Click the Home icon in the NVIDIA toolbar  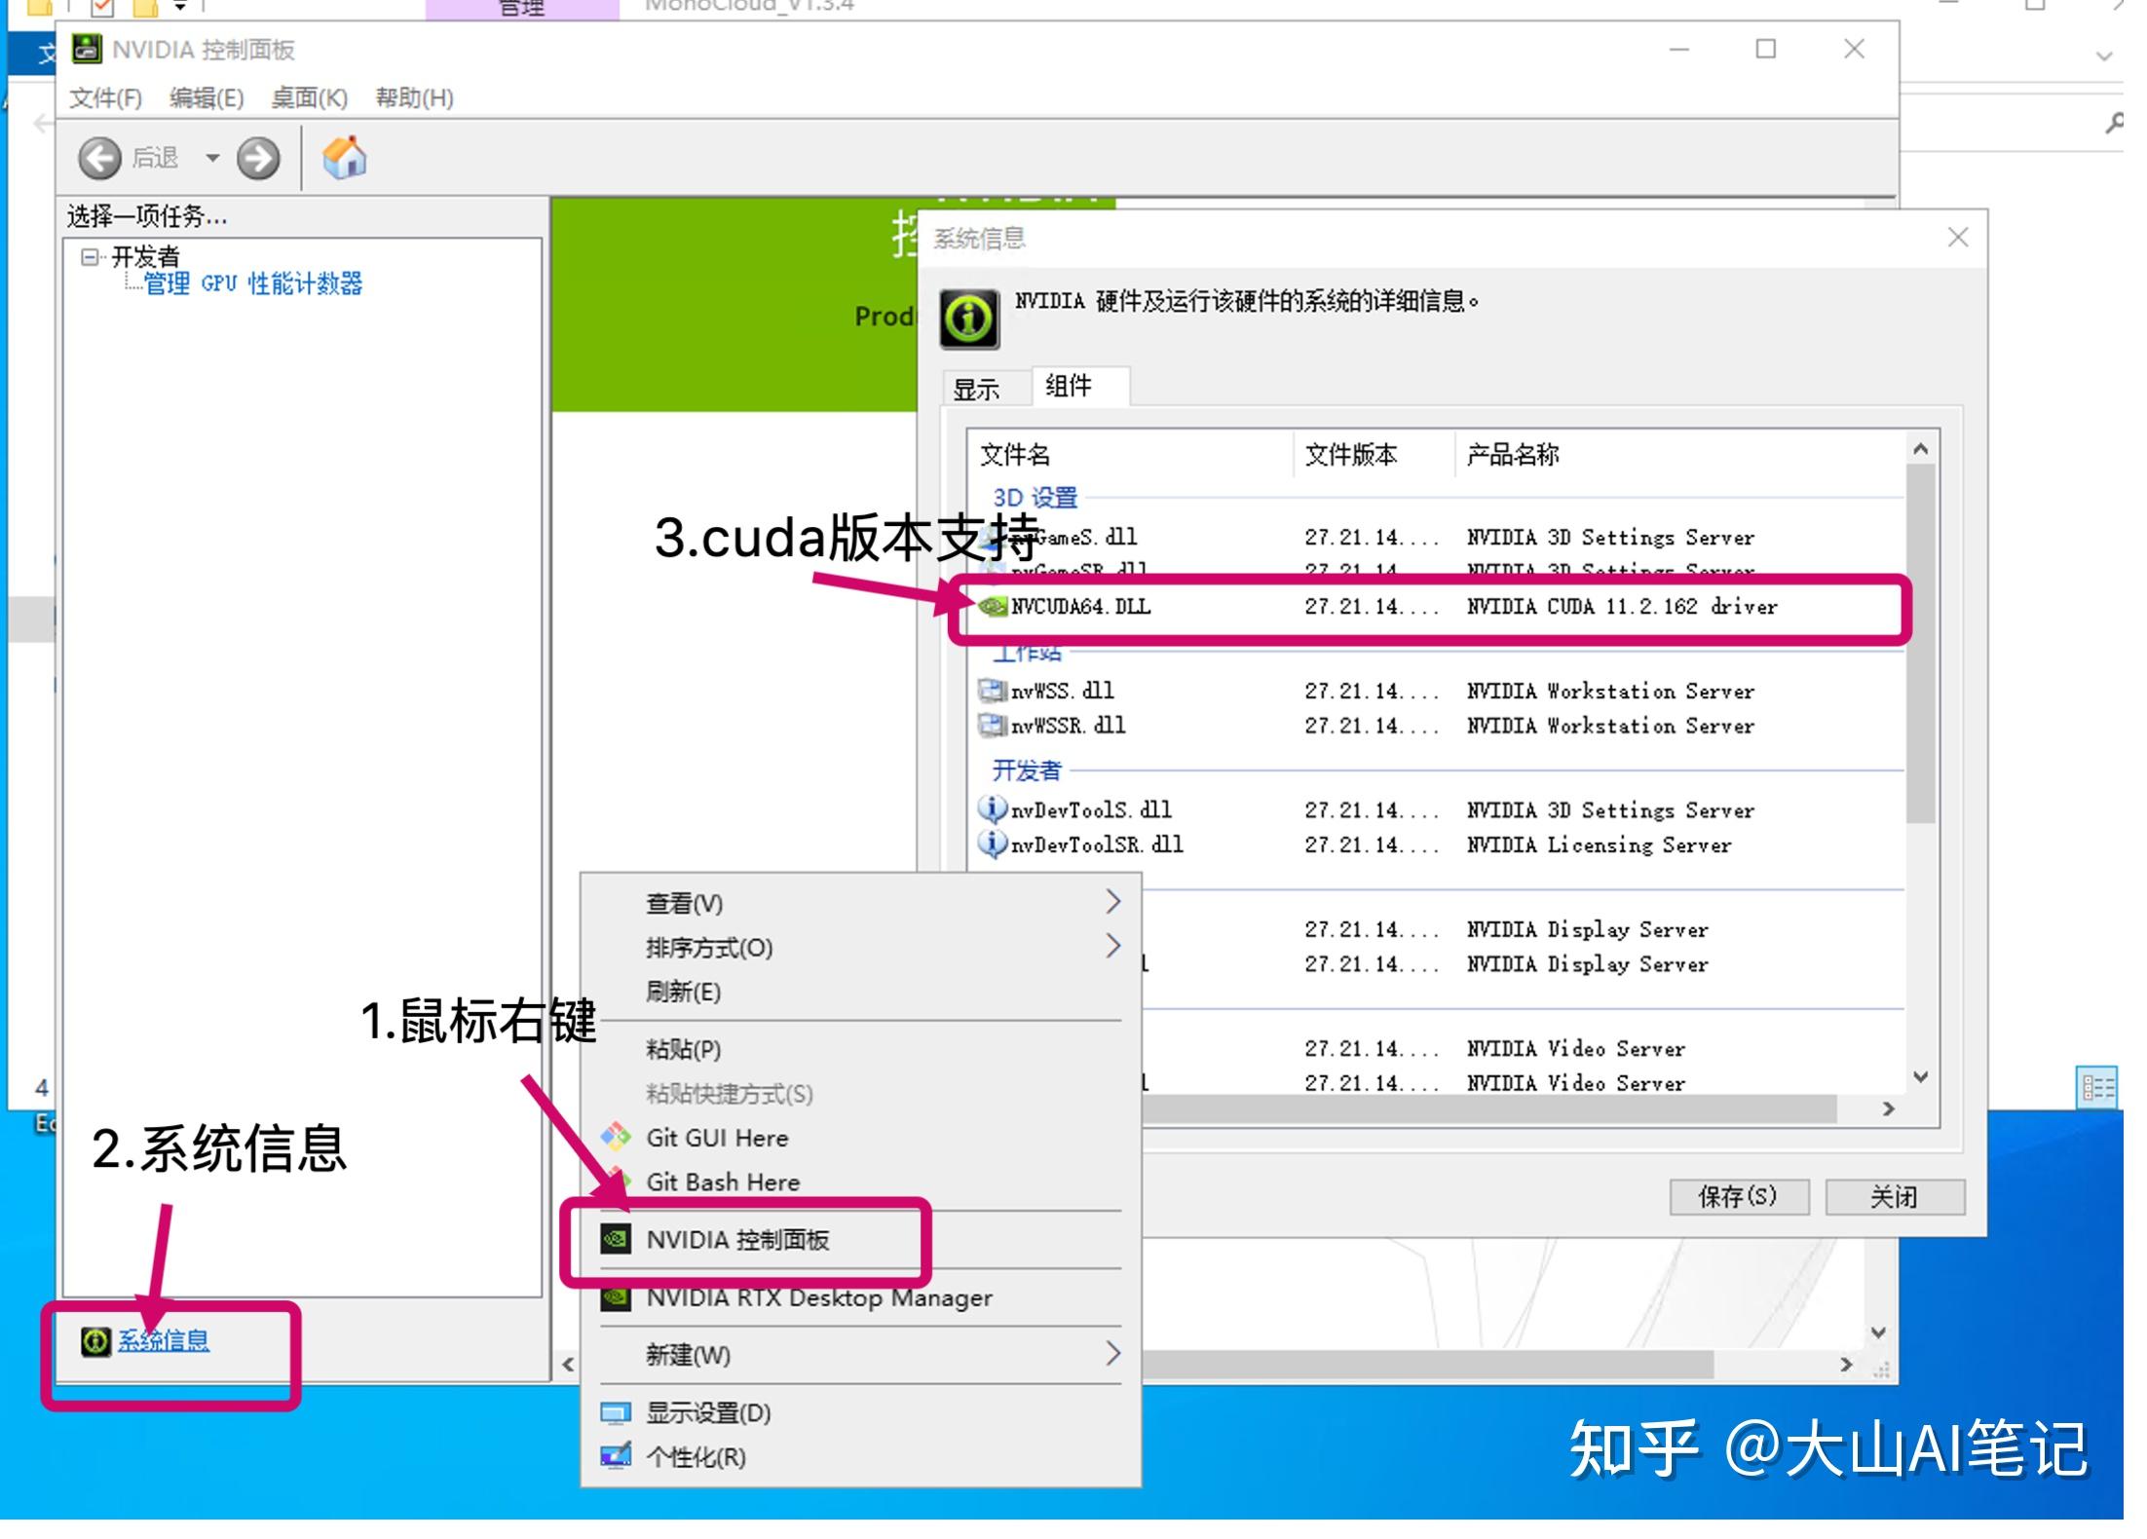point(343,157)
